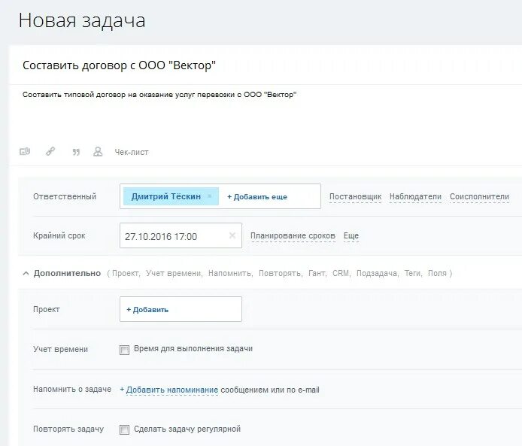Click Добавить напоминание link
Screen dimensions: 522x446
pyautogui.click(x=169, y=390)
